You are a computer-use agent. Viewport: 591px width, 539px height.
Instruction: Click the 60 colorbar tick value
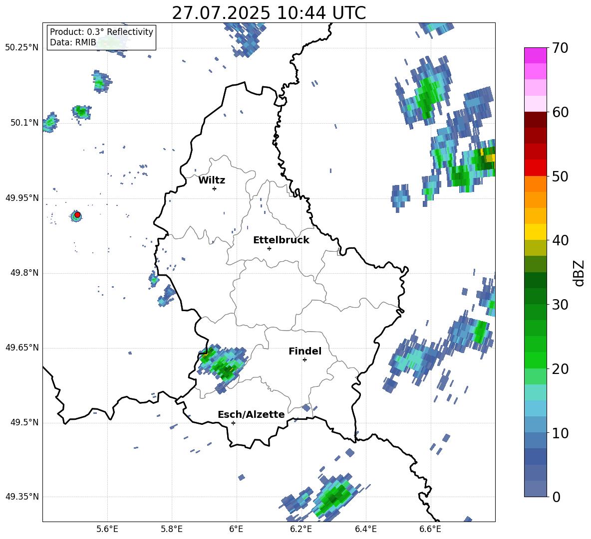tap(561, 112)
